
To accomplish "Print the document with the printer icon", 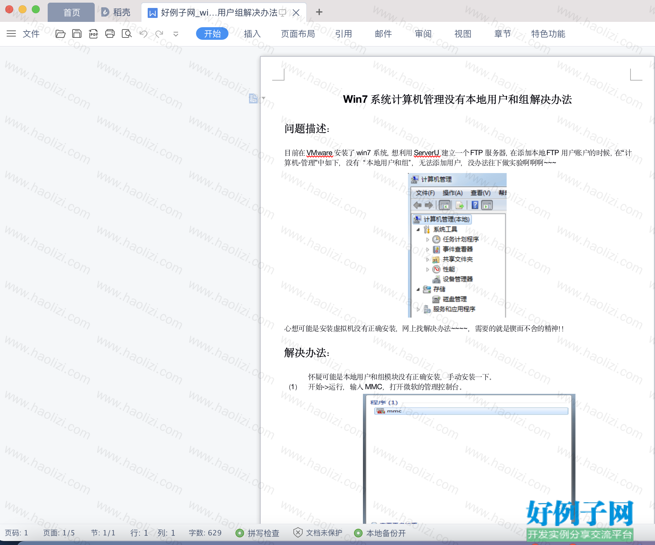I will click(x=110, y=33).
